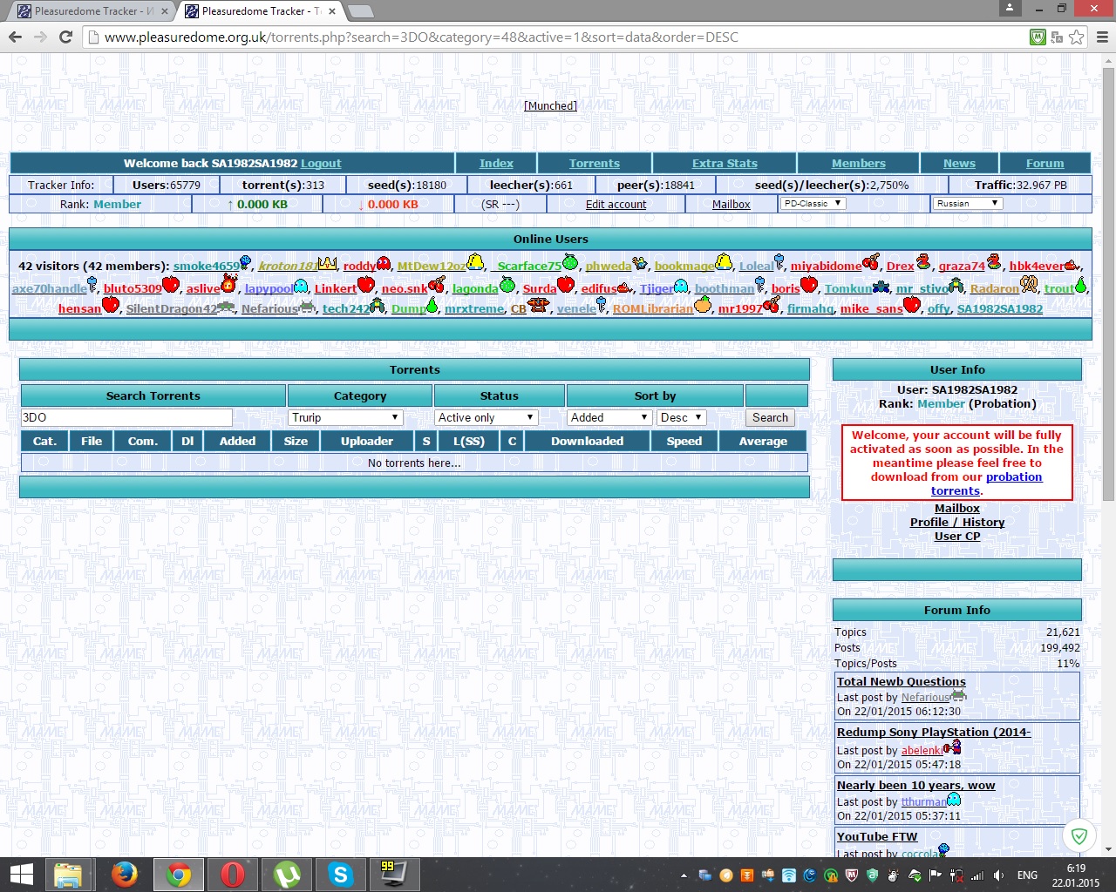
Task: Open user SilentDragon42 profile
Action: (172, 308)
